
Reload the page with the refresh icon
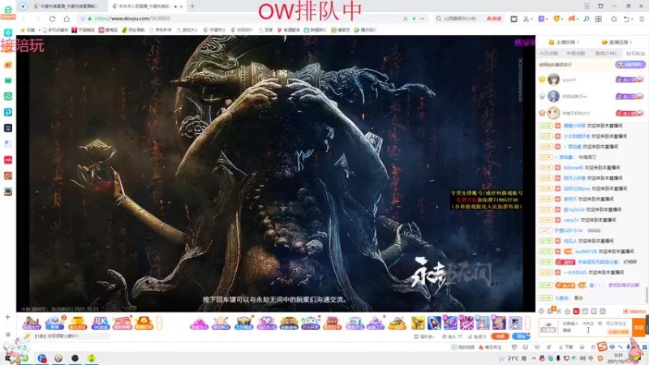coord(52,19)
